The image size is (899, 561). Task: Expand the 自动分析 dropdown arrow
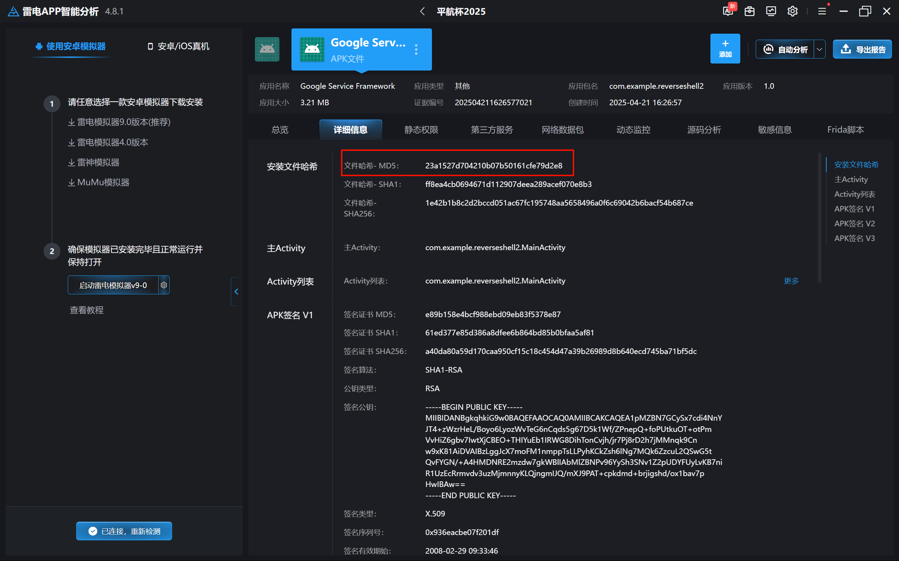[820, 49]
